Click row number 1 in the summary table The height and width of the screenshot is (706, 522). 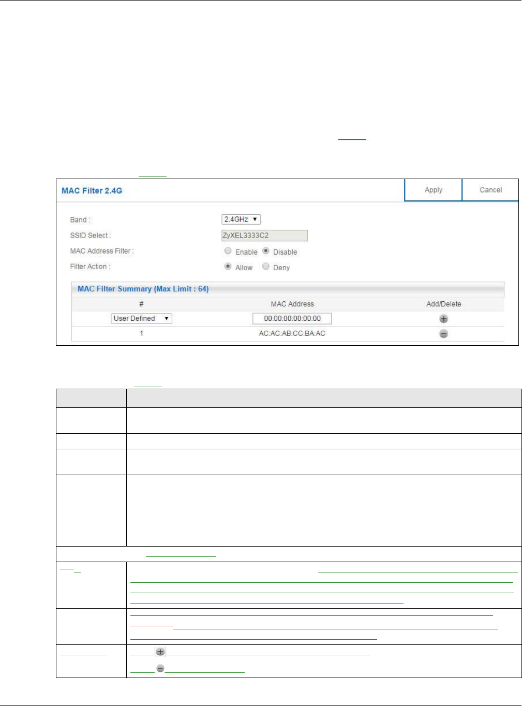click(141, 333)
